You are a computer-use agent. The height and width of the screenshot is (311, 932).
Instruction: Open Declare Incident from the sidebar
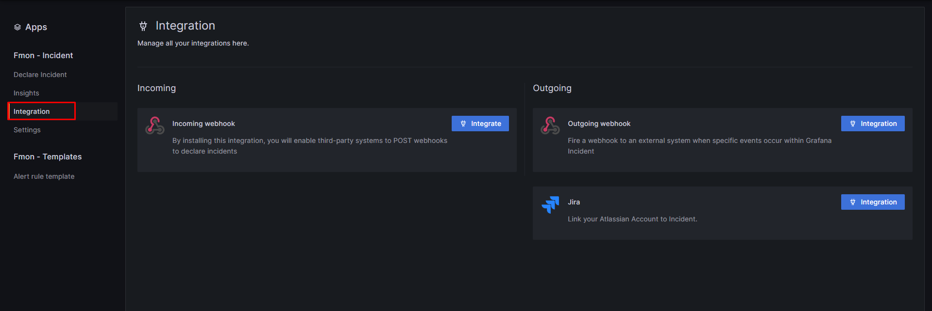(x=40, y=75)
